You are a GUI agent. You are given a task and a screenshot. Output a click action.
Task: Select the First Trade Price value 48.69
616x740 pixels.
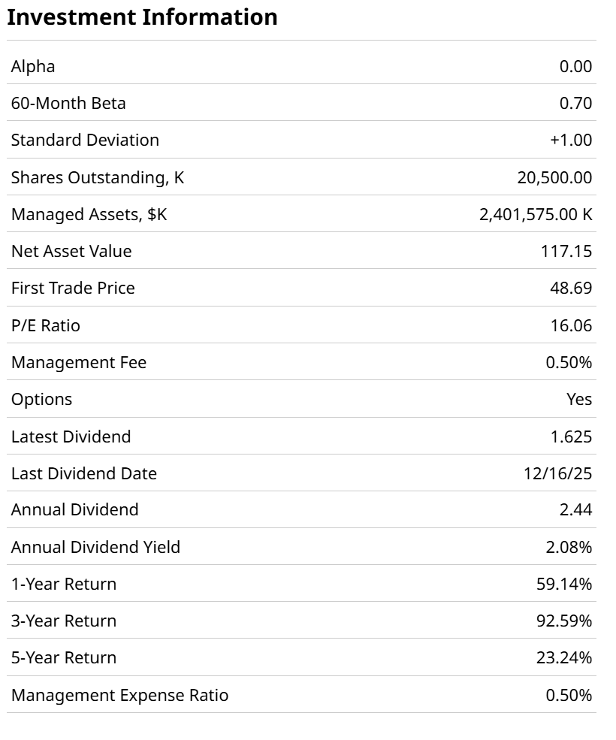[x=570, y=288]
